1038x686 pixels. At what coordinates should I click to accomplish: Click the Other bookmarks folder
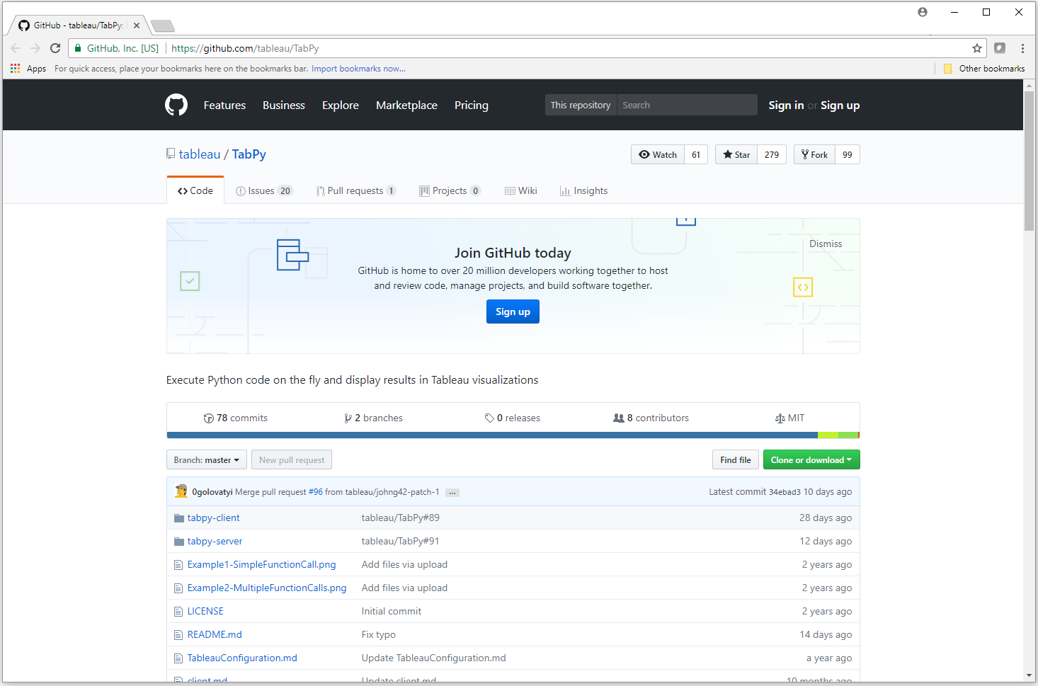983,69
